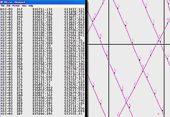Click value 835990.606 in row 381
Image resolution: width=170 pixels, height=117 pixels.
click(x=42, y=98)
